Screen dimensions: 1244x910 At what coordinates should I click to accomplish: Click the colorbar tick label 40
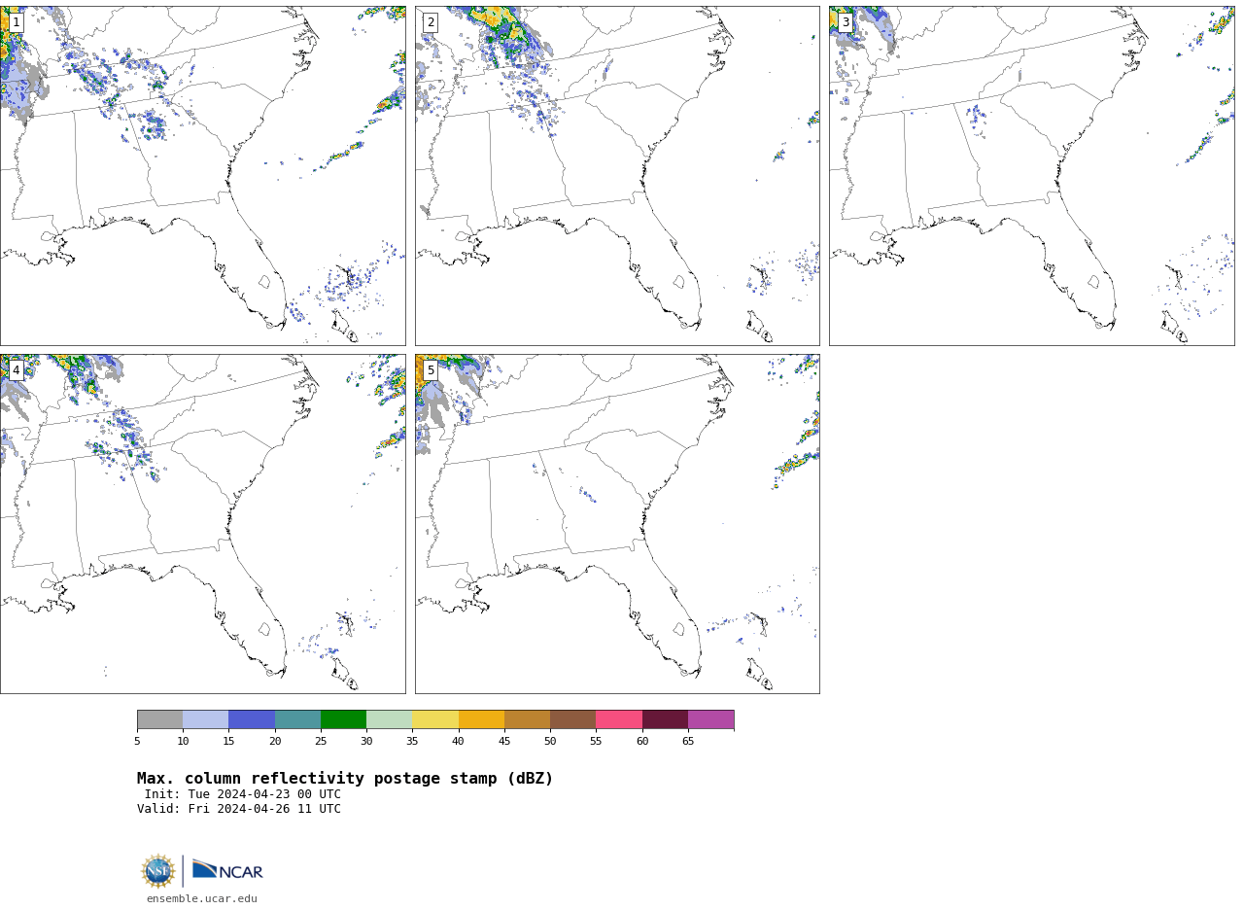pos(458,742)
